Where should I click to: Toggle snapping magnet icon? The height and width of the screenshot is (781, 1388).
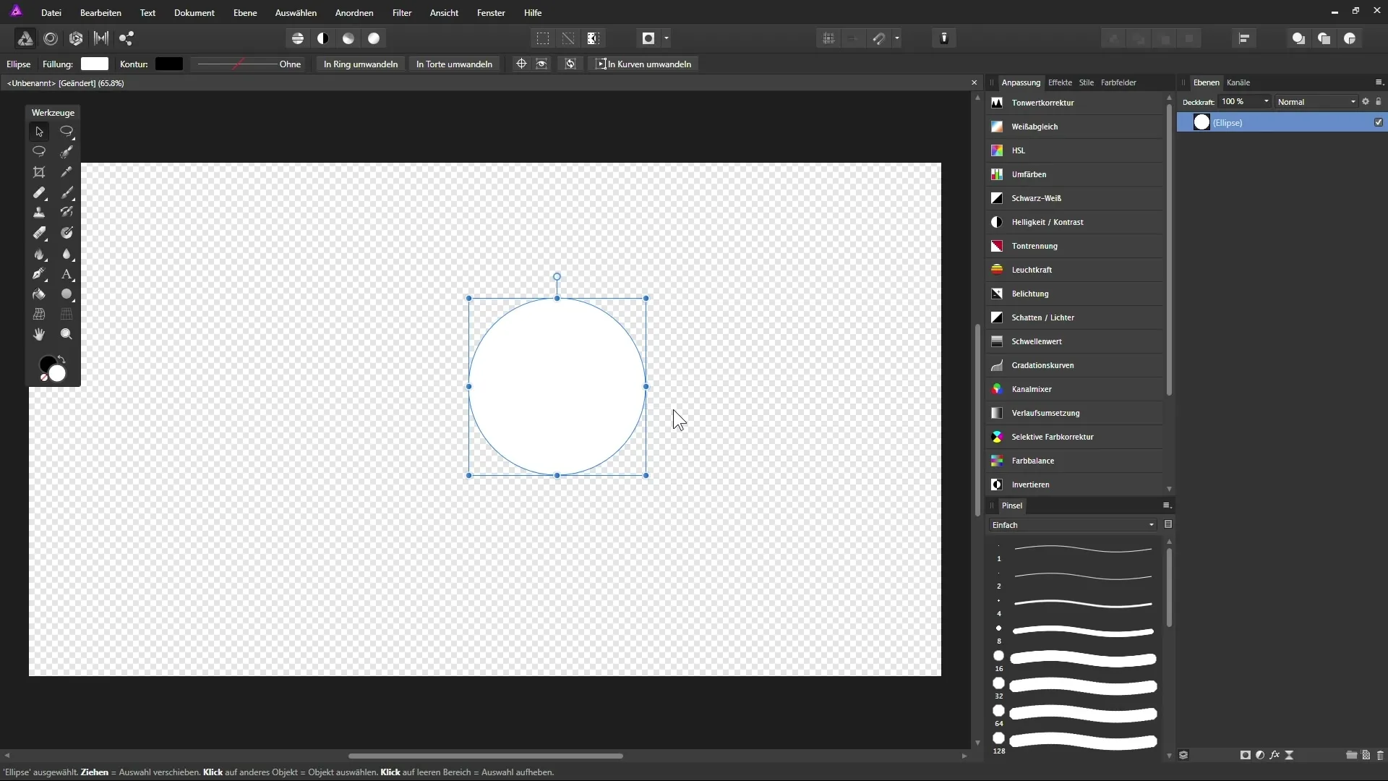879,38
